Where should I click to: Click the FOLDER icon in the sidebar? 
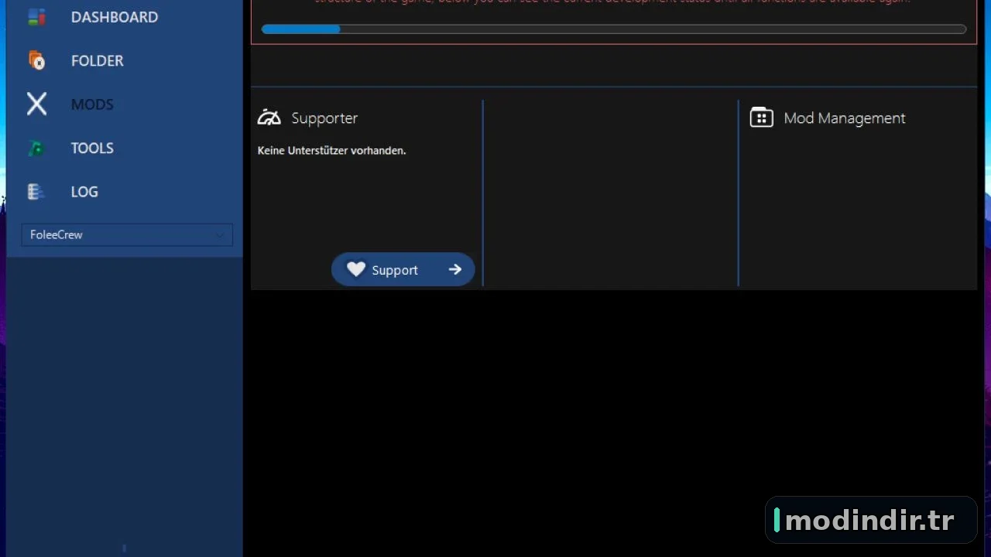(36, 60)
